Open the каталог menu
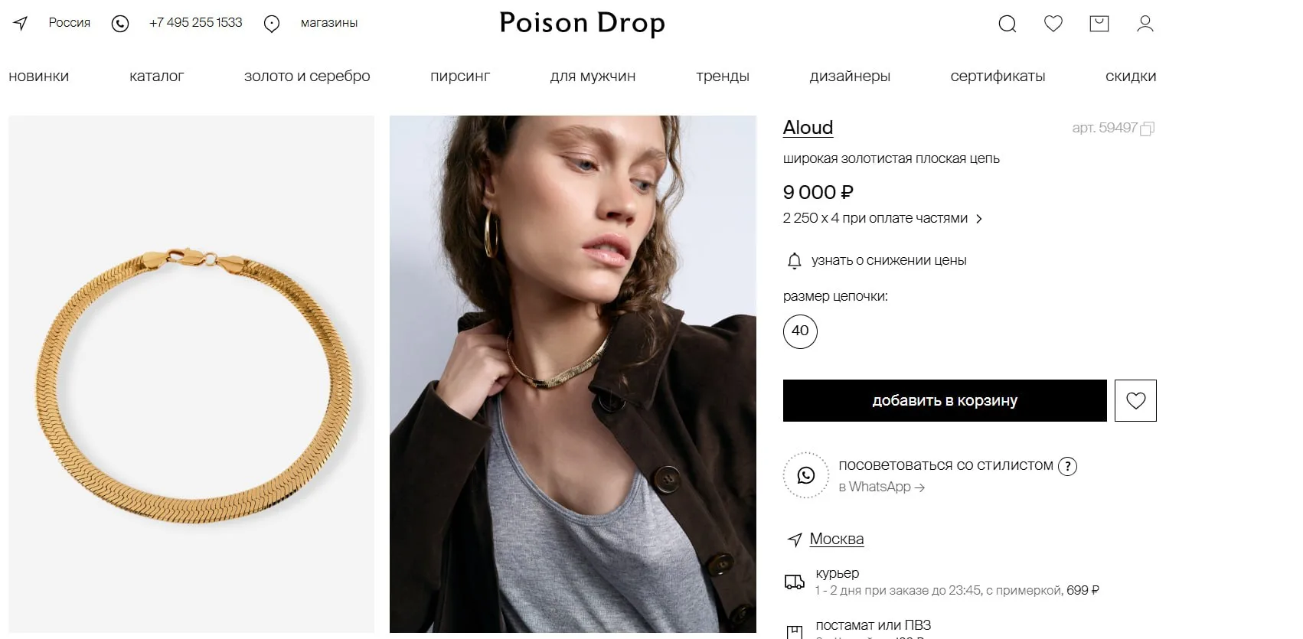This screenshot has height=639, width=1303. pyautogui.click(x=156, y=76)
